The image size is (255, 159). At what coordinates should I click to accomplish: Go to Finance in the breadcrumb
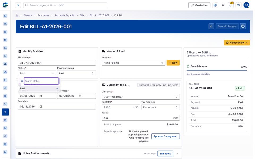tap(28, 15)
